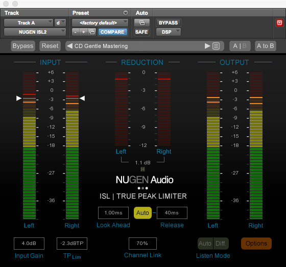Open the preset list menu icon
Screen dimensions: 286x267
(x=216, y=46)
